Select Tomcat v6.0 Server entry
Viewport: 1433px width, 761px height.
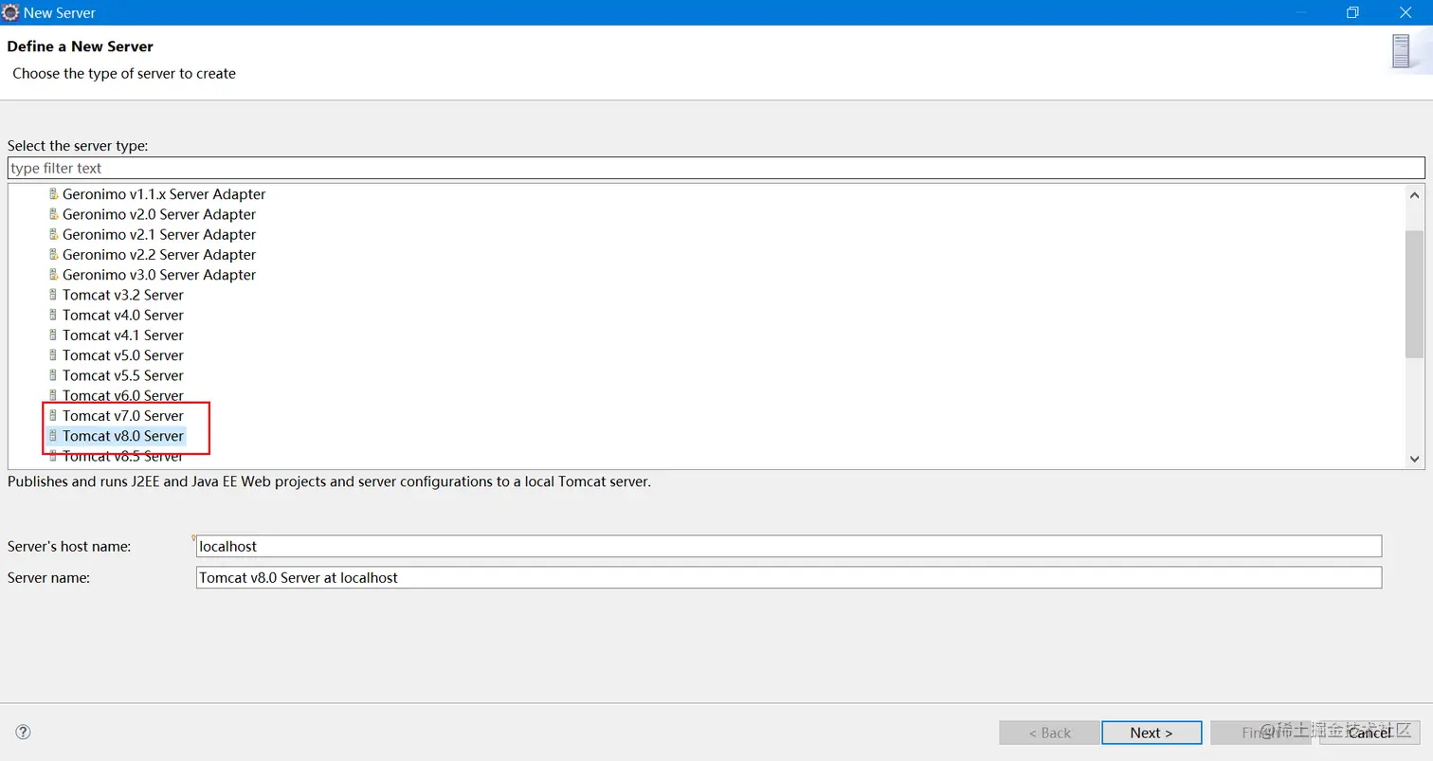123,395
